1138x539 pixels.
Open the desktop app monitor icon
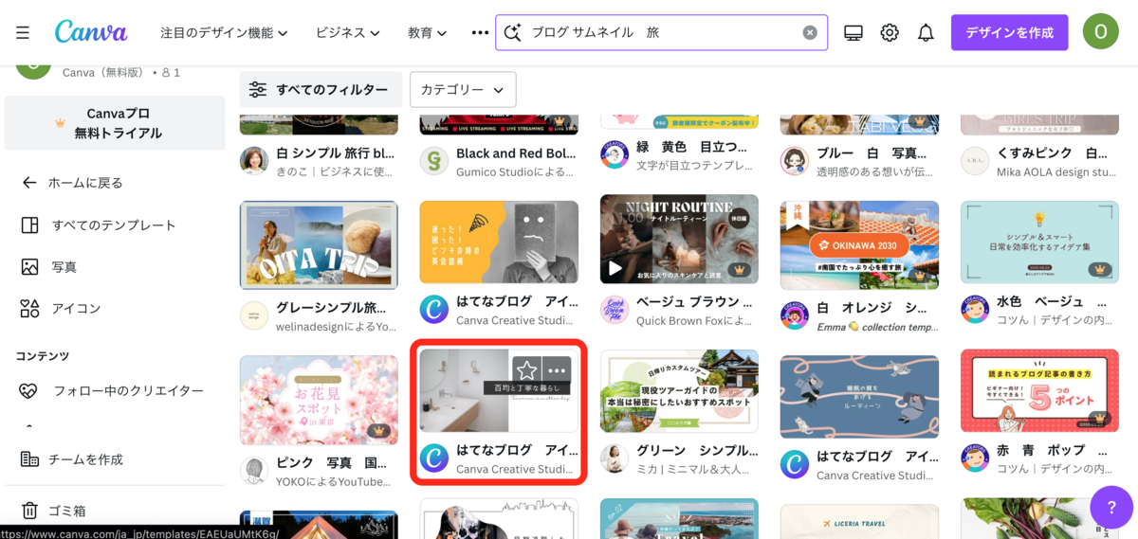(x=853, y=32)
